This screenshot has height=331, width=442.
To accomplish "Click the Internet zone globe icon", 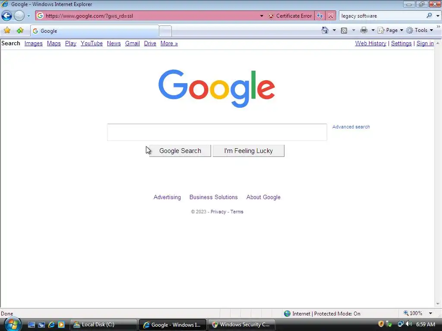I will [287, 314].
